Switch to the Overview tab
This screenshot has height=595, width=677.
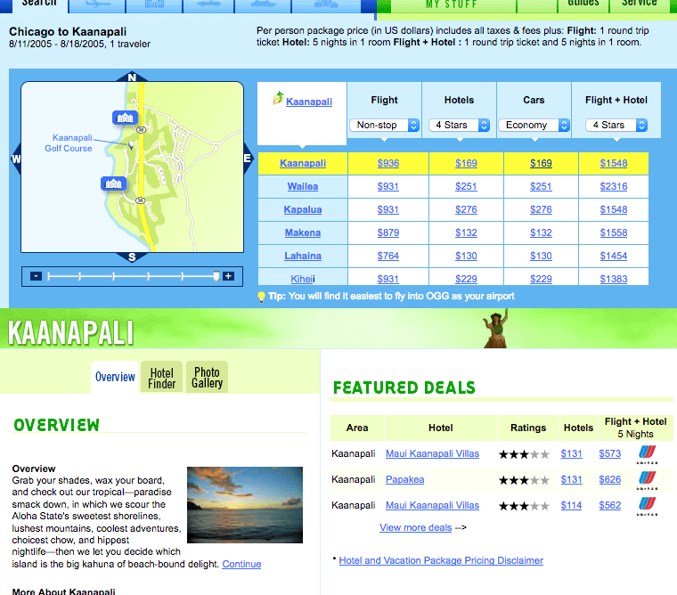115,377
